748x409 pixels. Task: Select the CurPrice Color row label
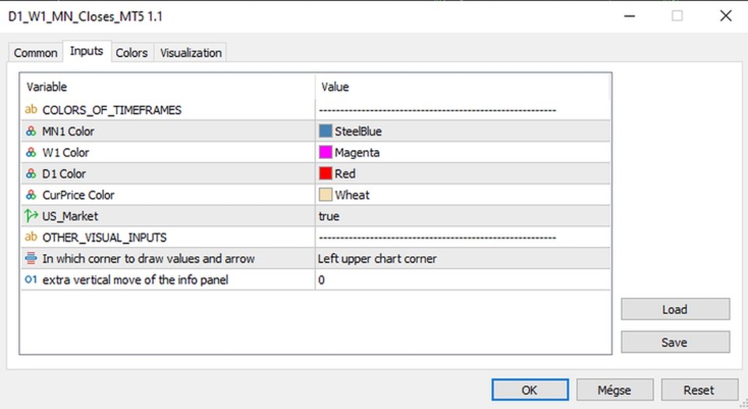point(78,195)
